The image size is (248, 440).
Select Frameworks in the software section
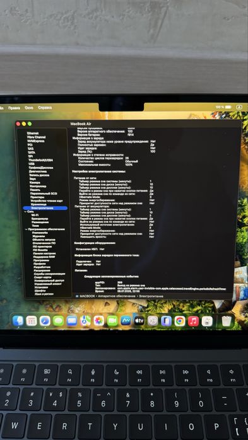(40, 233)
